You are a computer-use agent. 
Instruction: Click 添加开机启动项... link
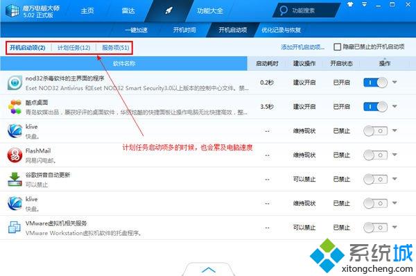pyautogui.click(x=303, y=47)
